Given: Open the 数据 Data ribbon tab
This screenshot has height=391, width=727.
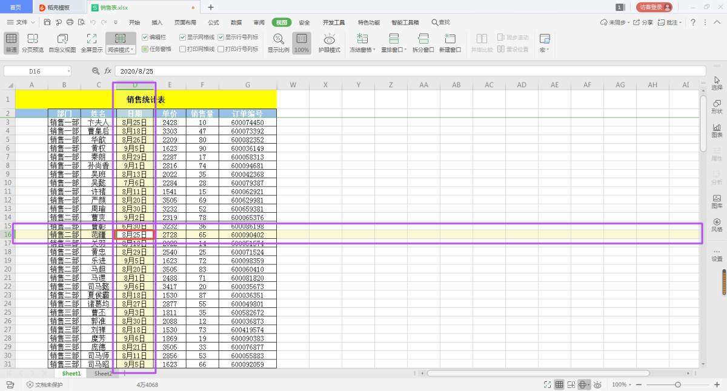Looking at the screenshot, I should 236,22.
